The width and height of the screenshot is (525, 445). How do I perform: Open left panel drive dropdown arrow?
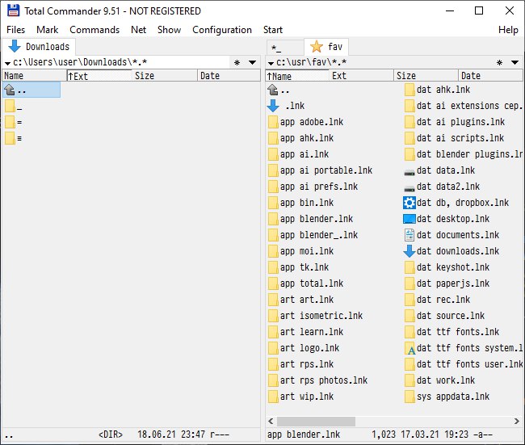pos(7,63)
